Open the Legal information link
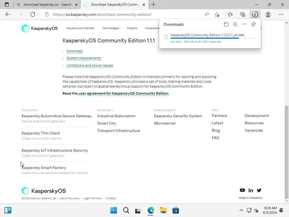Viewport: 289px width, 217px height. pos(93,198)
